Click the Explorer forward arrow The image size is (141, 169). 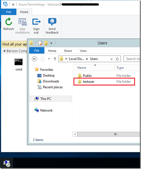pos(43,59)
